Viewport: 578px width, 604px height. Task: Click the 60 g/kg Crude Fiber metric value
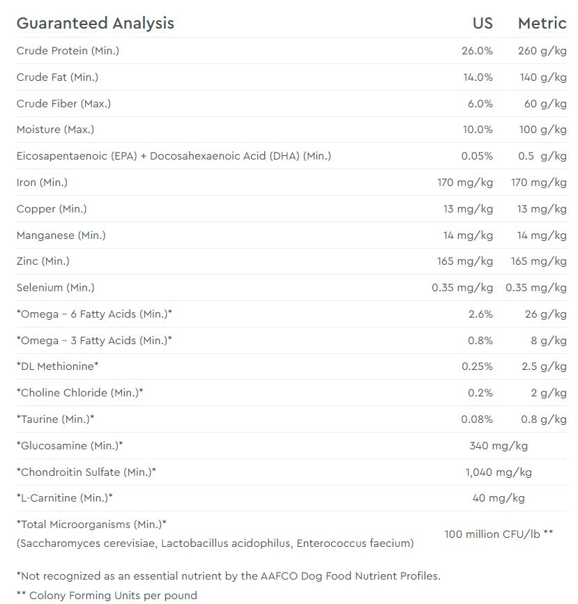[x=545, y=104]
